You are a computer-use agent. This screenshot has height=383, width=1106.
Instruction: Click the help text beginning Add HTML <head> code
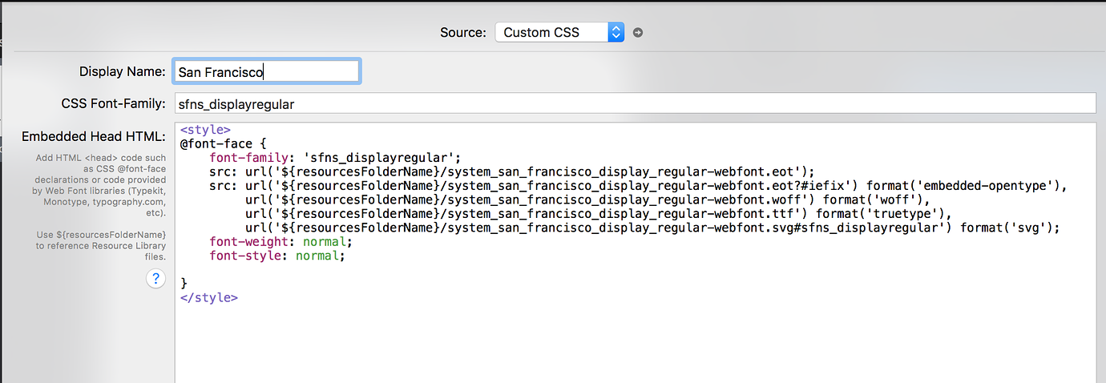101,186
